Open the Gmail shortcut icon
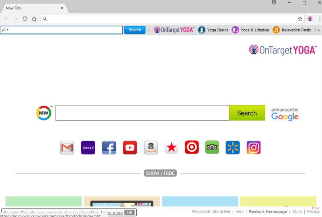322x217 pixels. (x=67, y=147)
